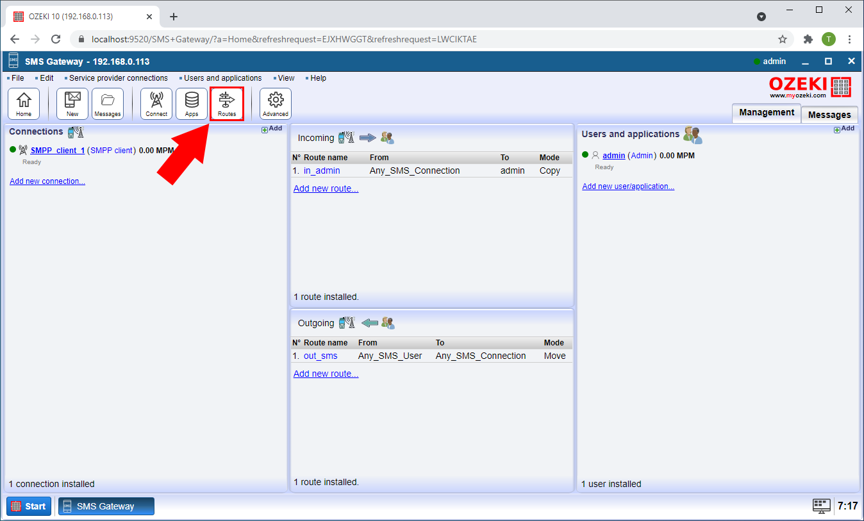Open the admin user details link
The image size is (864, 521).
613,155
